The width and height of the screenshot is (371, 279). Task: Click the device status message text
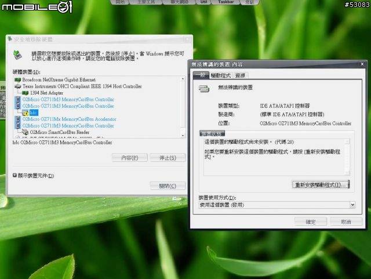[272, 149]
